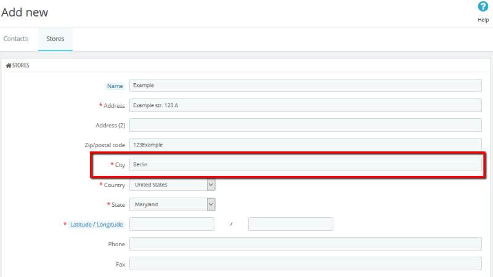Click the Name input field
Screen dimensions: 493x277
pyautogui.click(x=305, y=86)
